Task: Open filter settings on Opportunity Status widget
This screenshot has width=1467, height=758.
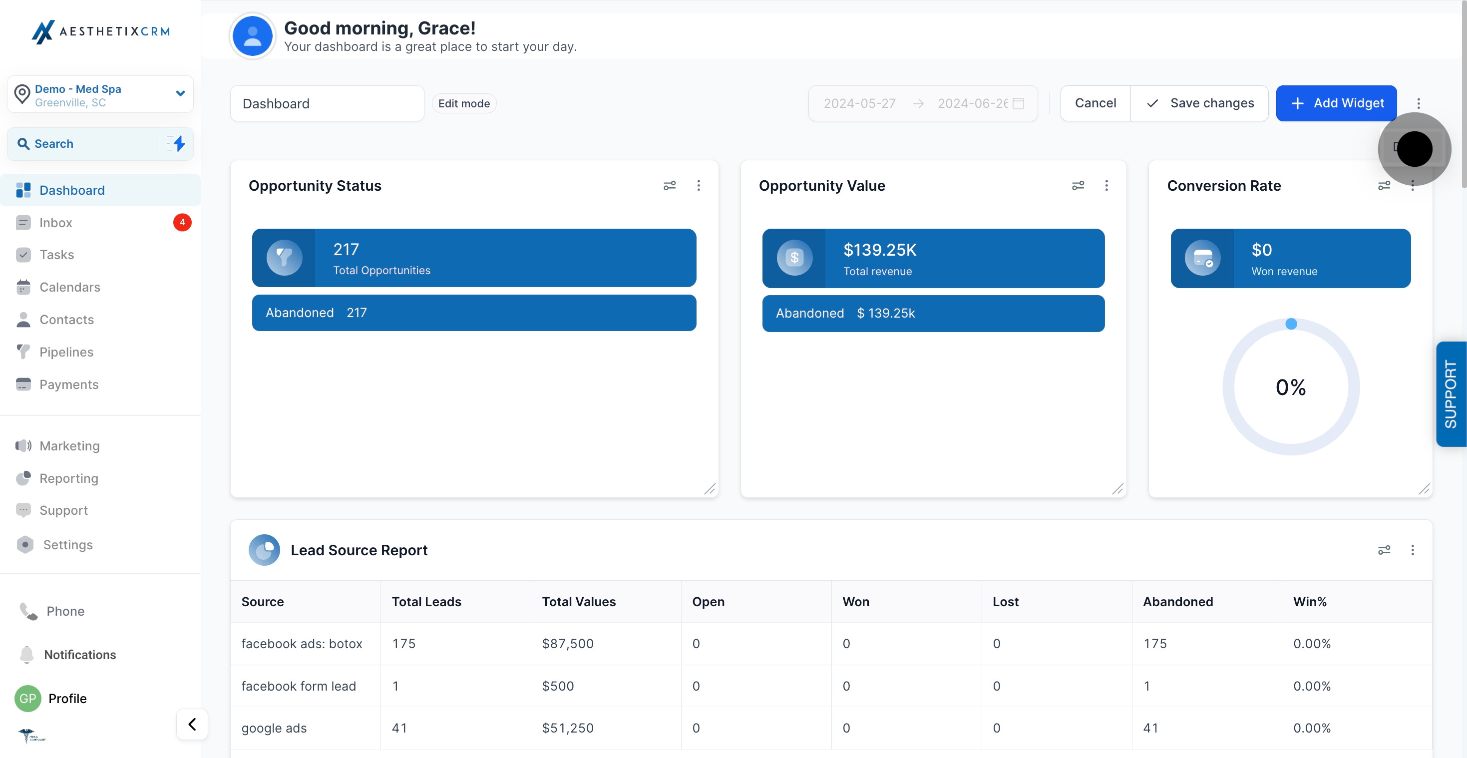Action: (670, 186)
